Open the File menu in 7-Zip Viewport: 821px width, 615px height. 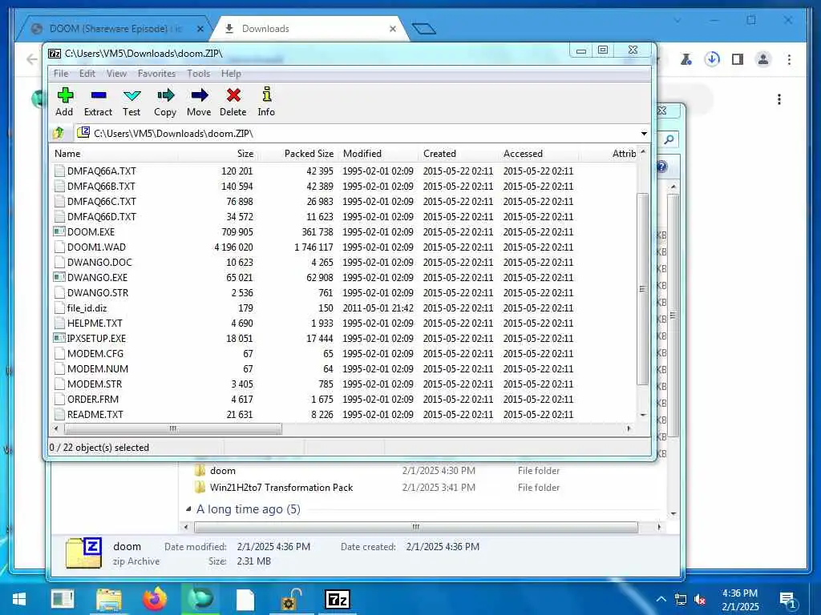click(61, 74)
